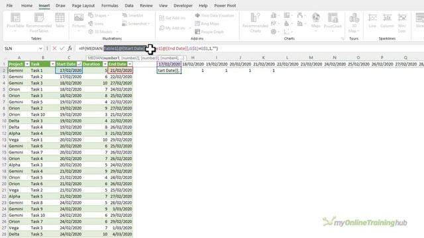
Task: Open the End Date column filter dropdown
Action: coord(130,64)
